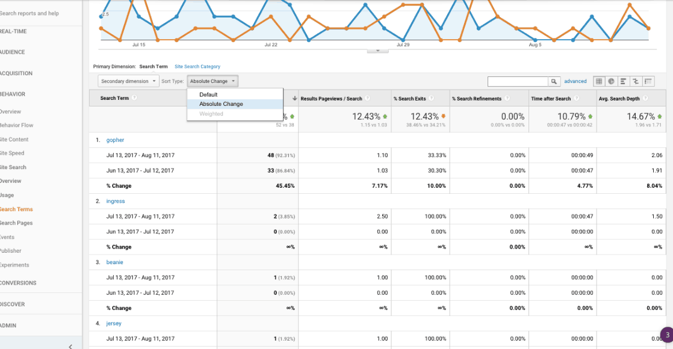Select the pie chart percentage view icon

tap(611, 81)
